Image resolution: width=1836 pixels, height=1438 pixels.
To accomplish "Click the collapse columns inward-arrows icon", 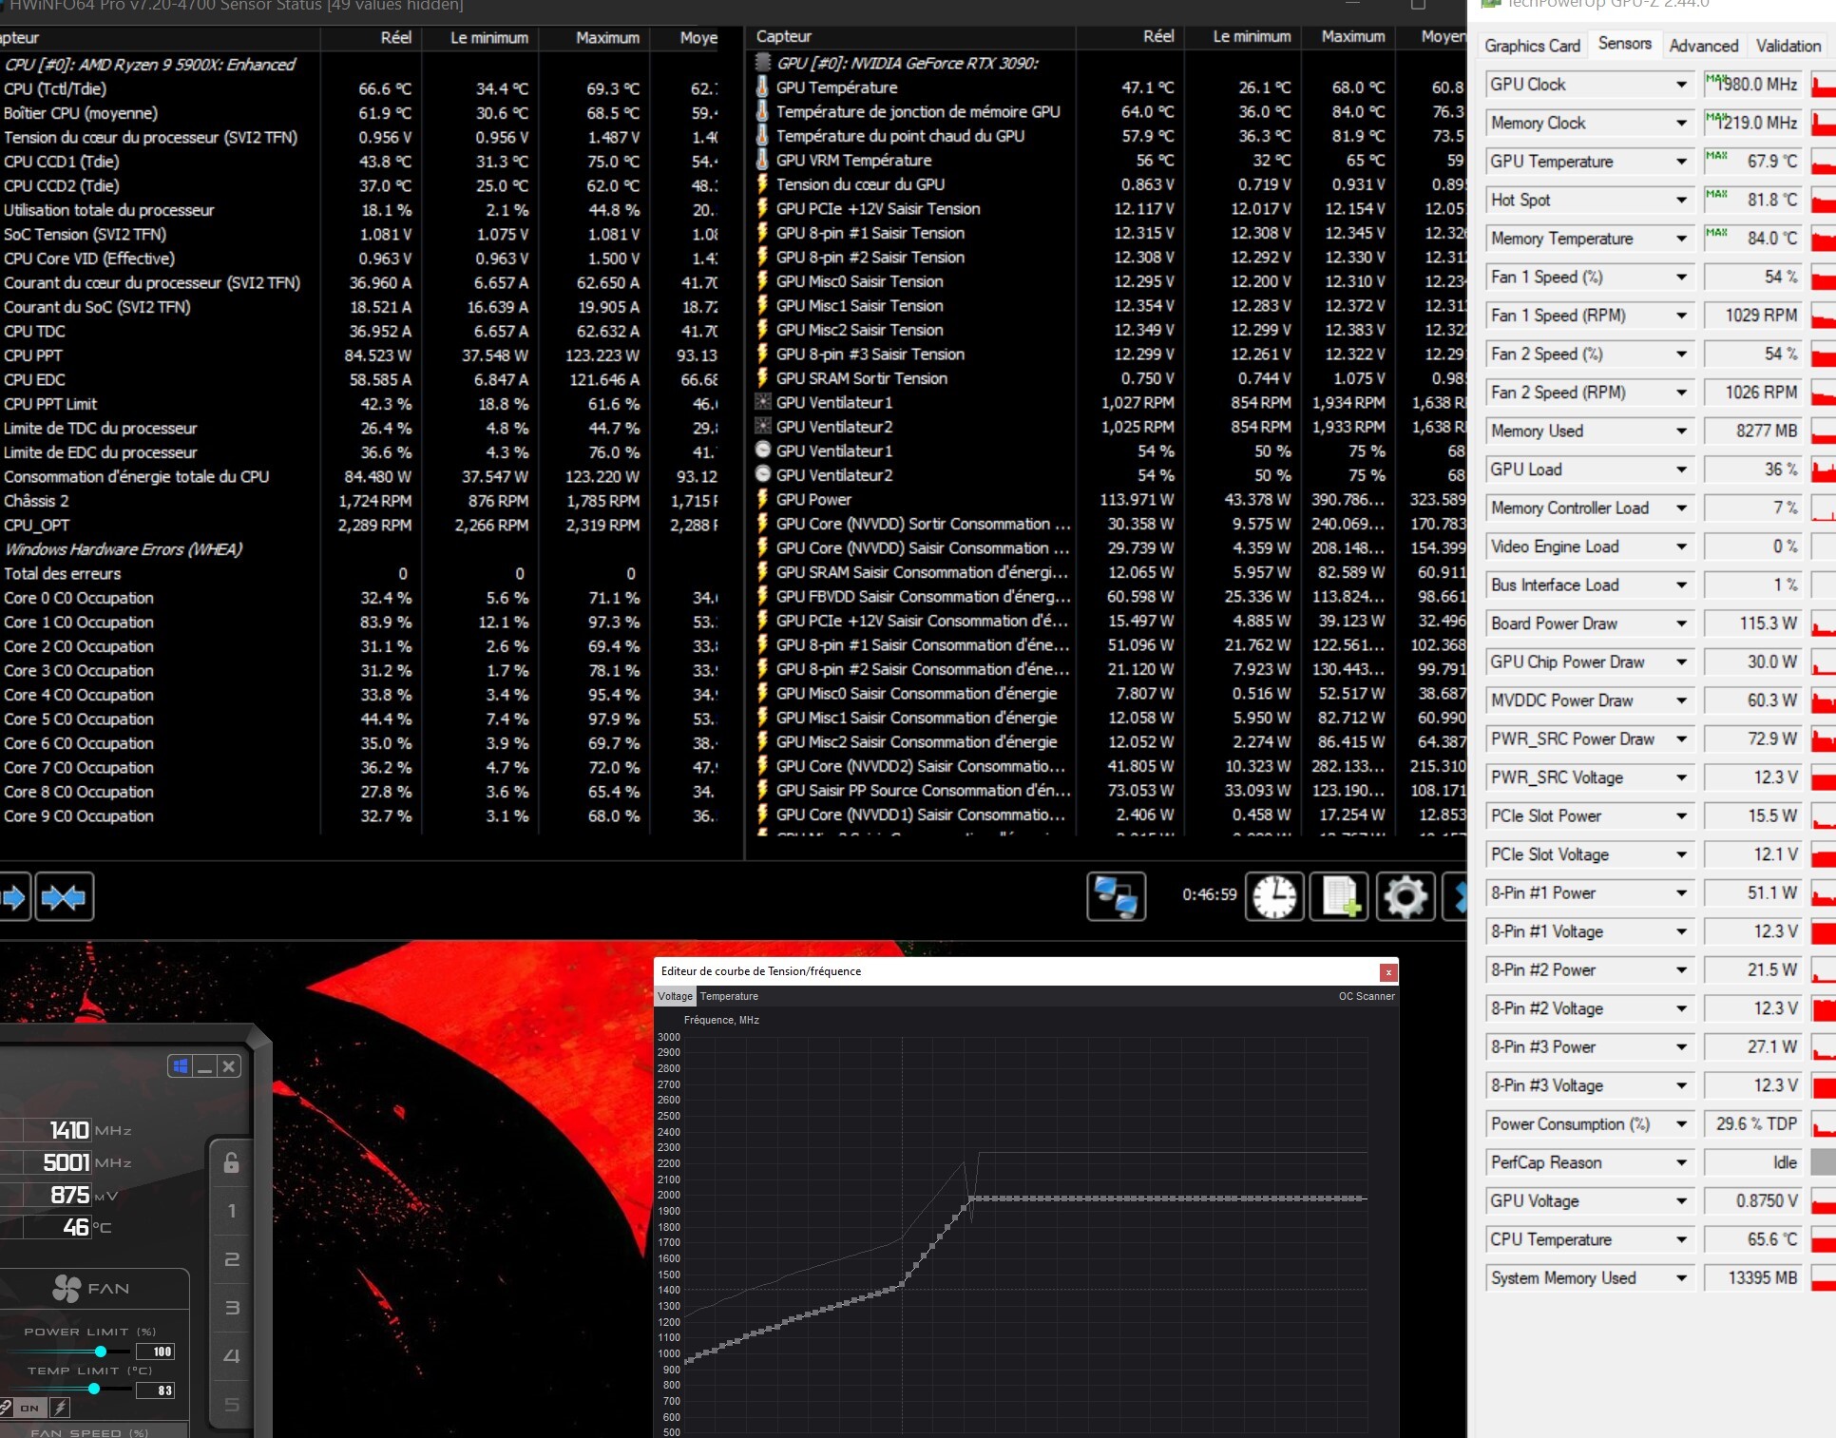I will [65, 896].
